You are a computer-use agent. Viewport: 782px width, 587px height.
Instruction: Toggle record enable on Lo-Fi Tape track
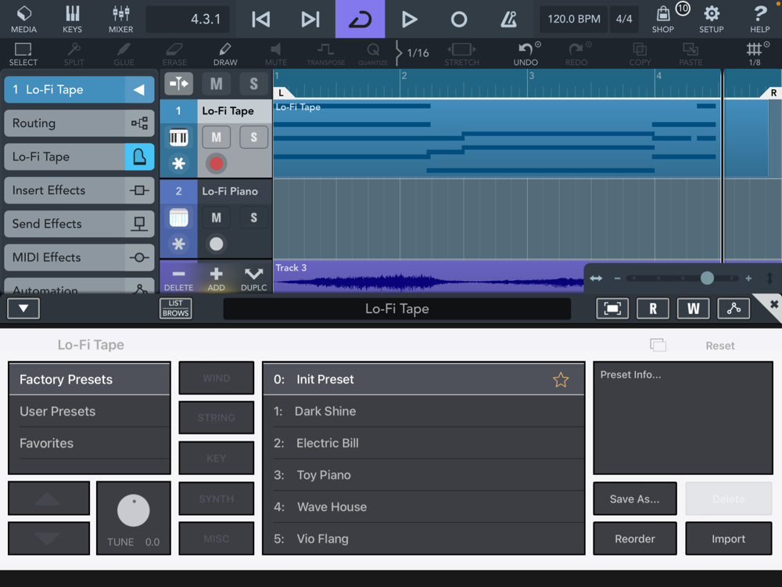(x=216, y=164)
